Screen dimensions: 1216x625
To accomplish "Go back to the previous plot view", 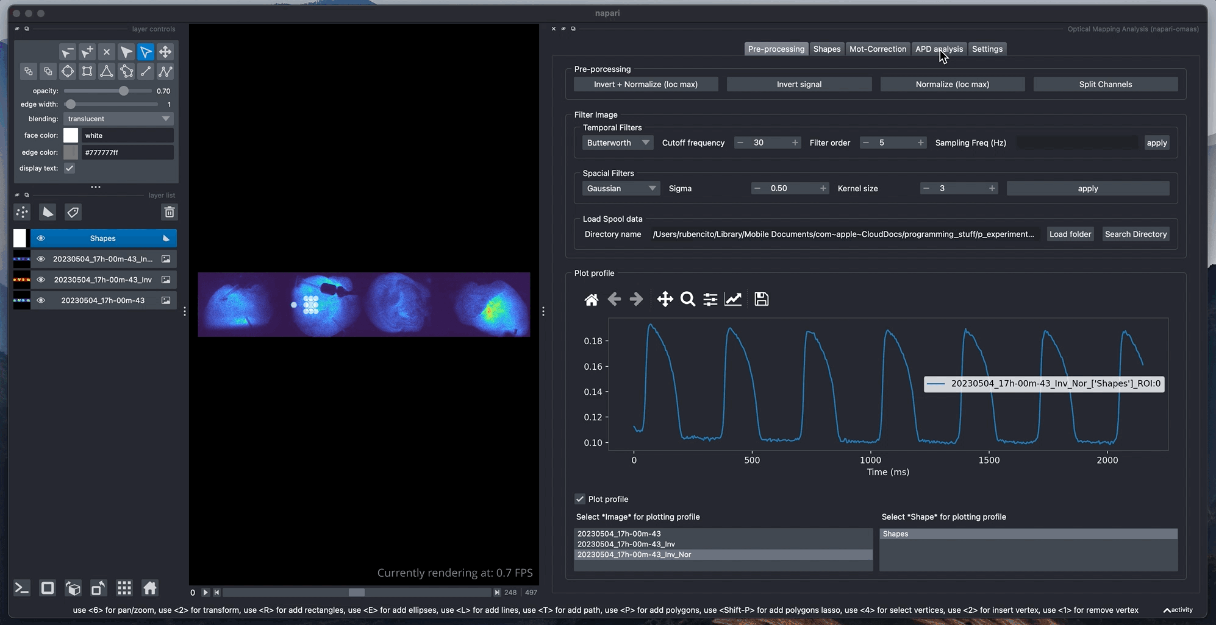I will point(614,299).
